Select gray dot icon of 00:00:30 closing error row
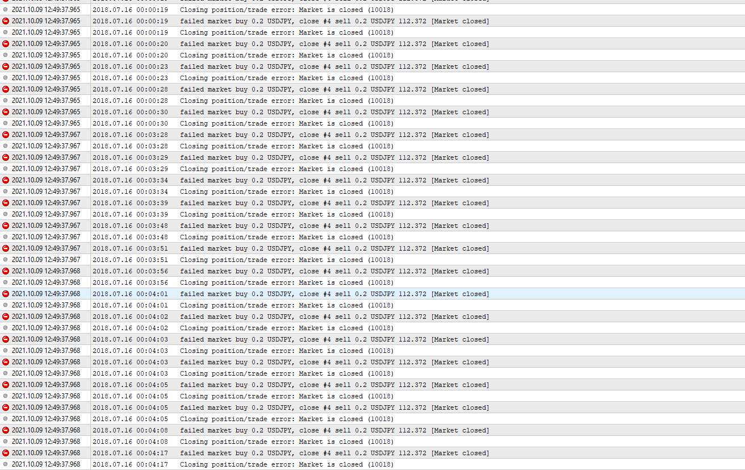This screenshot has width=745, height=470. (x=6, y=123)
